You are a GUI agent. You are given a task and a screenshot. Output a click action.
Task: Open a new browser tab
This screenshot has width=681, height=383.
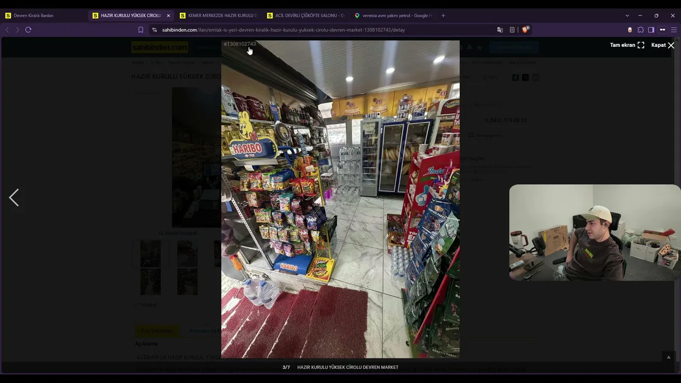coord(443,15)
